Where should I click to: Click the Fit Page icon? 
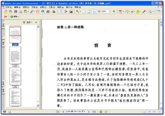[x=89, y=12]
